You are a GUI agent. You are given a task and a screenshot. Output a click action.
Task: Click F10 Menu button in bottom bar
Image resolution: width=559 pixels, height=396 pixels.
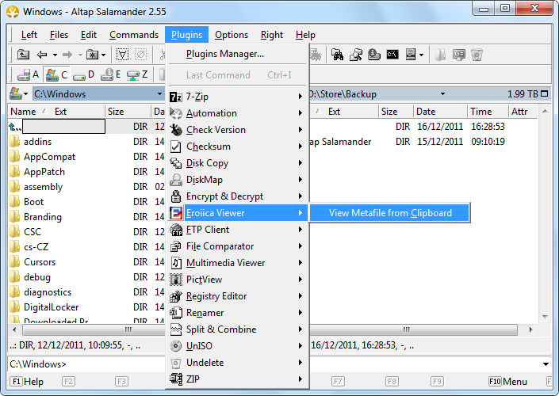pyautogui.click(x=508, y=382)
